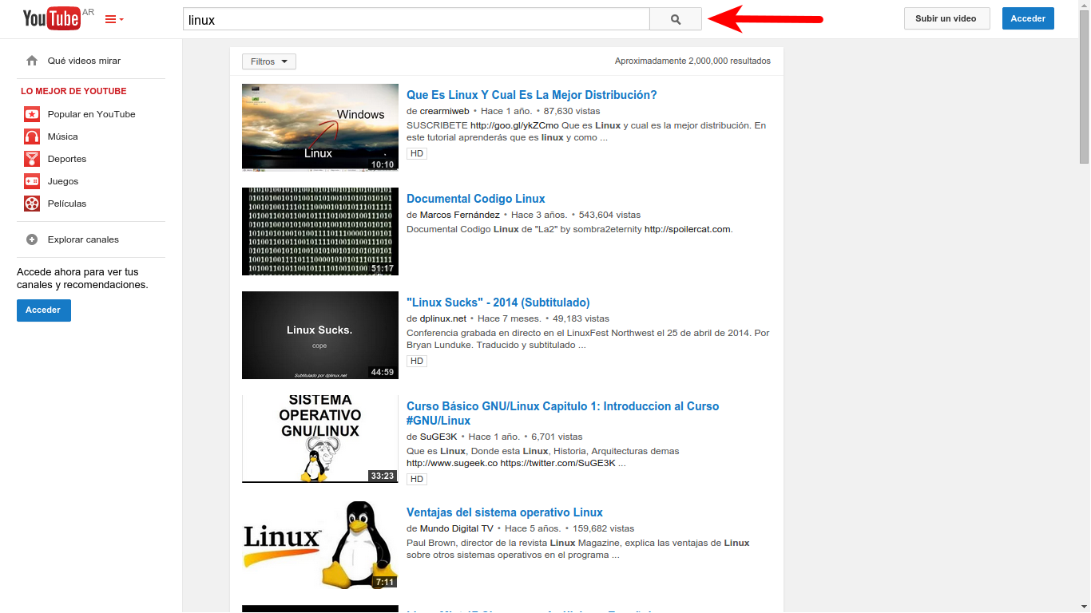Image resolution: width=1091 pixels, height=613 pixels.
Task: Open the Juegos gamepad icon
Action: (x=32, y=181)
